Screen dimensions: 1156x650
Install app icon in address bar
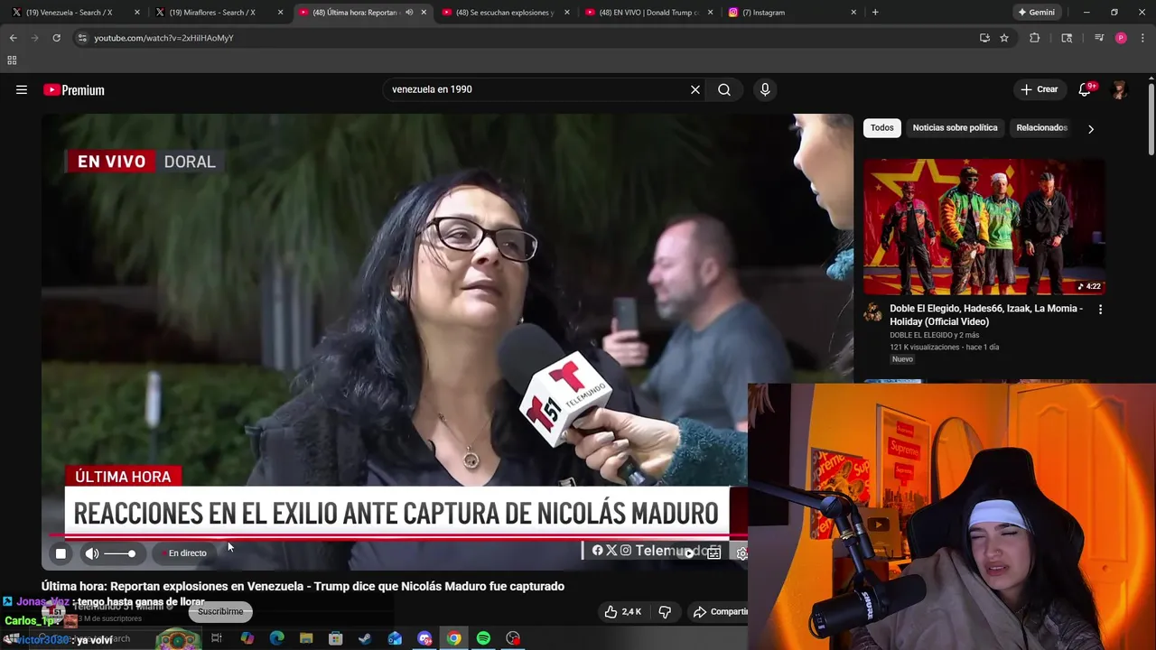point(984,38)
